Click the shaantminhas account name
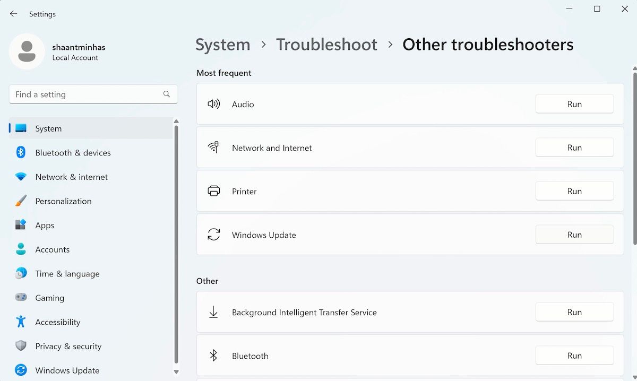 79,47
